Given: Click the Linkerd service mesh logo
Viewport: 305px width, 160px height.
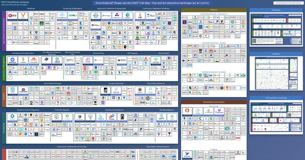Looking at the screenshot, I should (155, 61).
